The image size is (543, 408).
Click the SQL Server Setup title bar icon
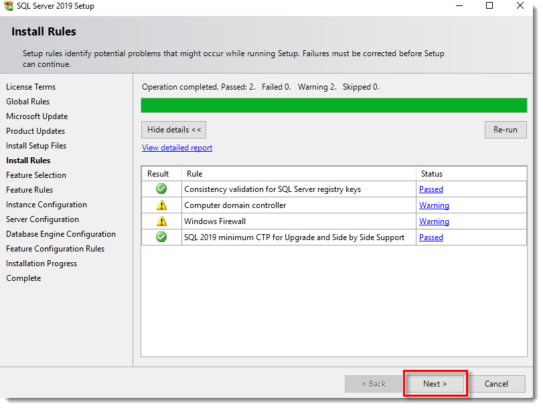(8, 6)
